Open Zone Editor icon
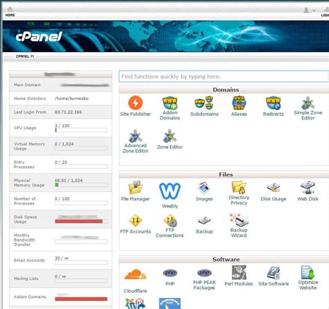The height and width of the screenshot is (309, 329). coord(170,139)
